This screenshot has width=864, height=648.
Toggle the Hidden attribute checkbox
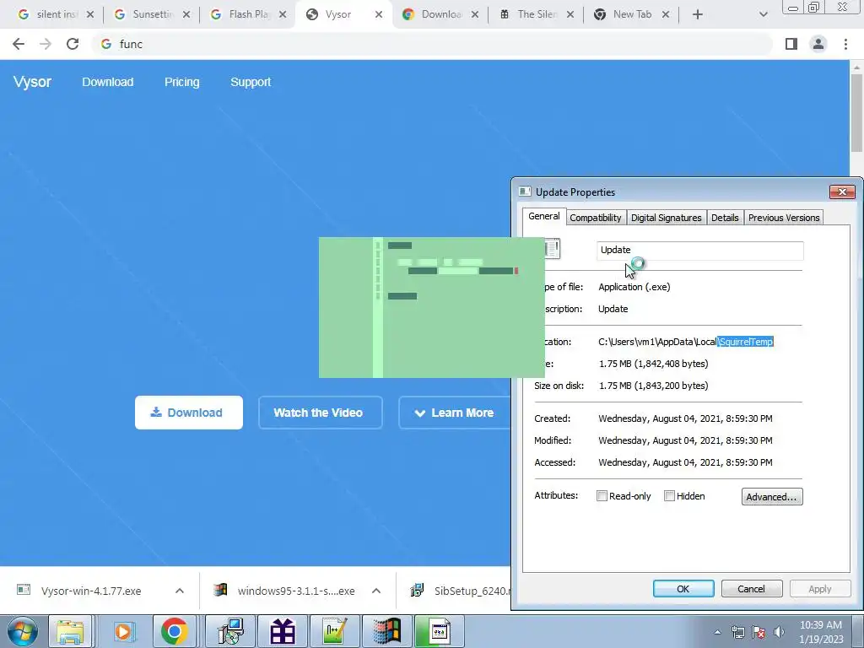point(669,496)
